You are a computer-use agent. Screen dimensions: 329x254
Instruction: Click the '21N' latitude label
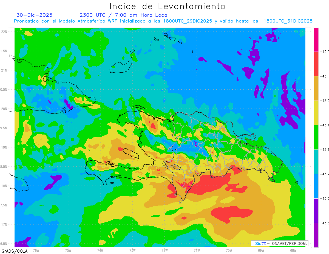(4, 70)
